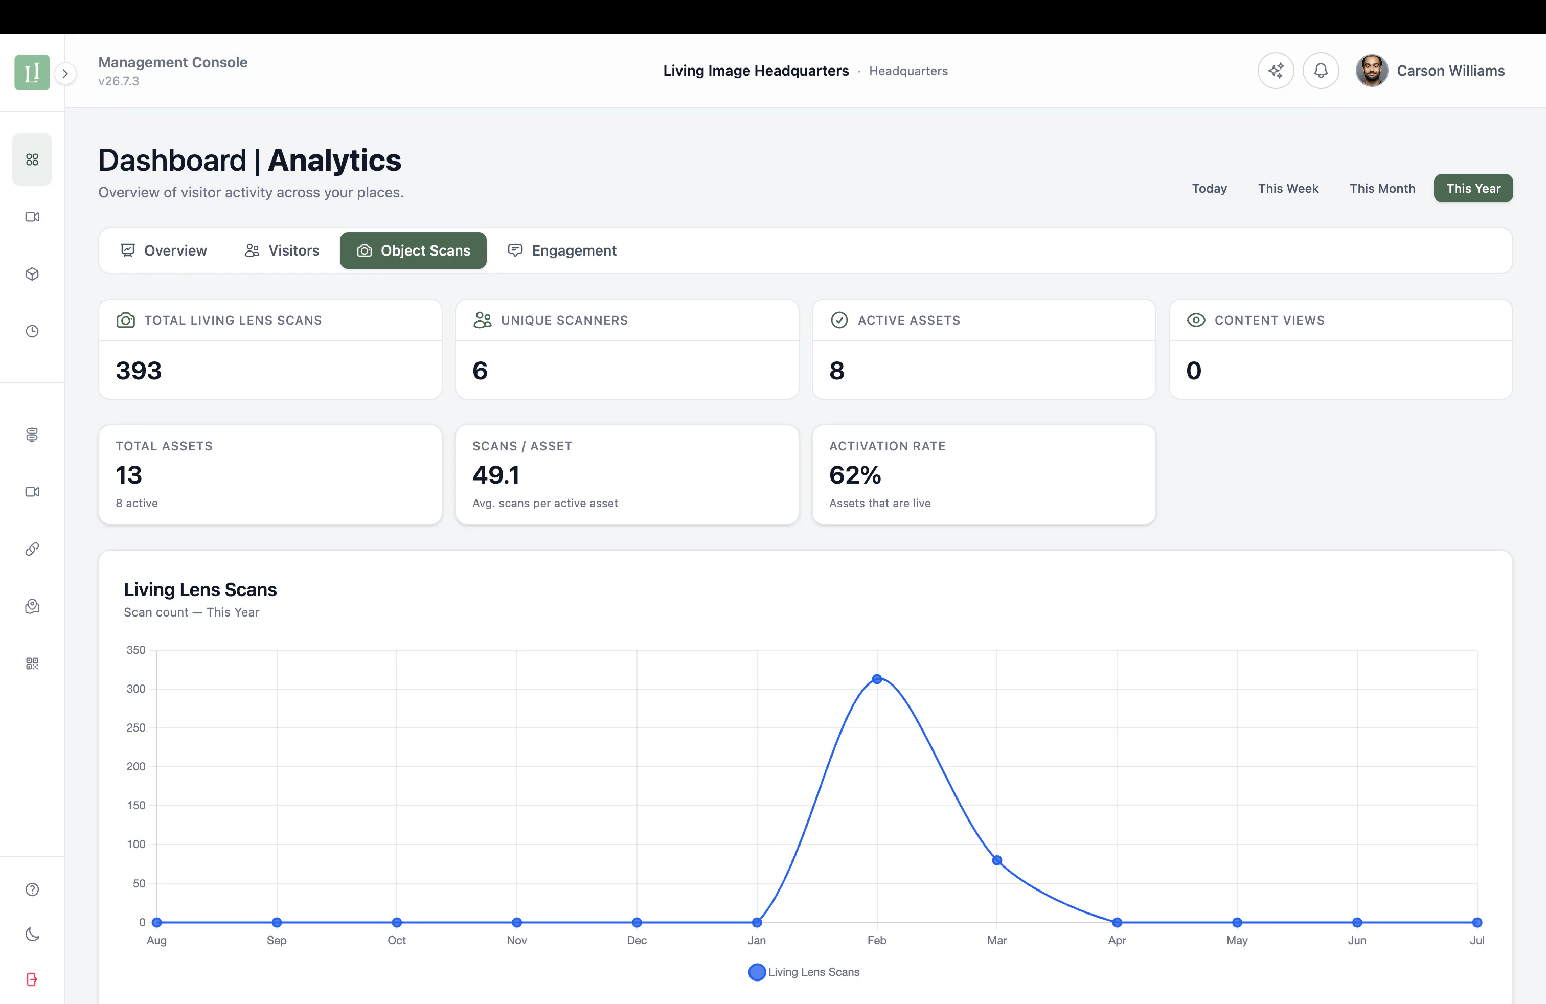Image resolution: width=1546 pixels, height=1004 pixels.
Task: Open the signpost sidebar icon
Action: tap(32, 435)
